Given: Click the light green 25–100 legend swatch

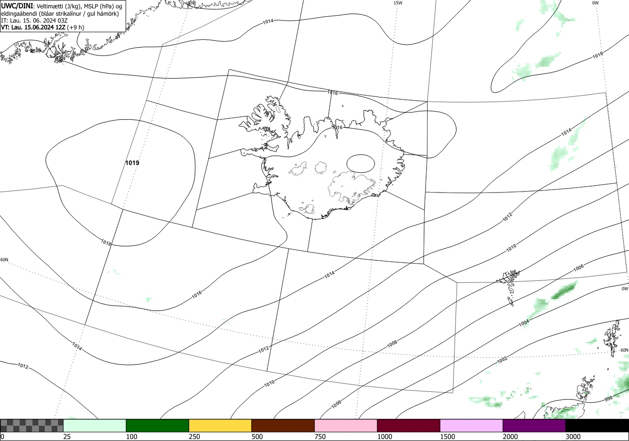Looking at the screenshot, I should coord(95,425).
